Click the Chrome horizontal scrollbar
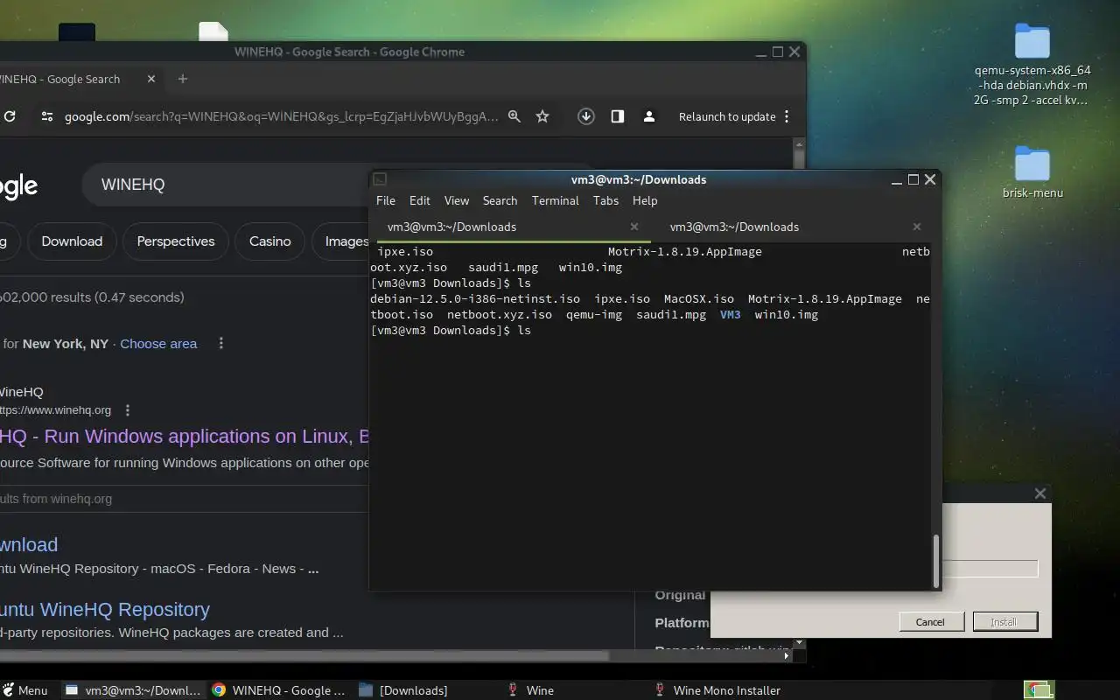The width and height of the screenshot is (1120, 700). pos(304,655)
